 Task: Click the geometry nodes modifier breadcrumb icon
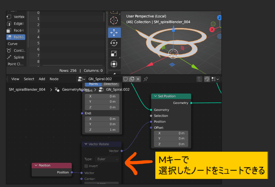click(x=57, y=90)
